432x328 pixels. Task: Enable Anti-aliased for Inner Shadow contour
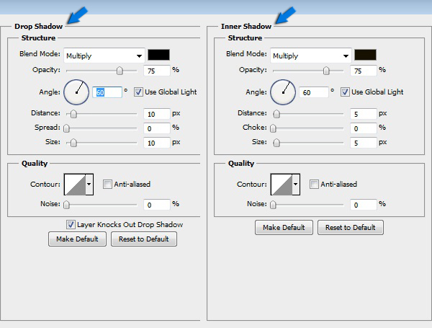[314, 185]
